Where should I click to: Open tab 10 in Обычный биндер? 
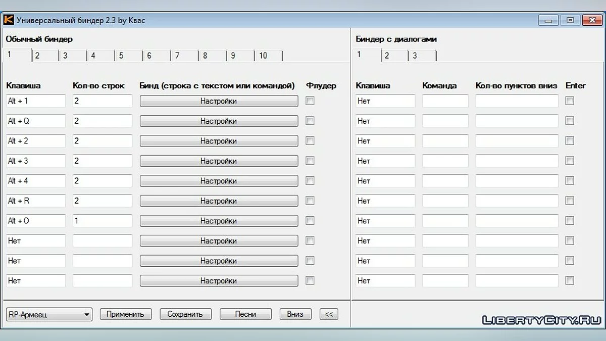click(263, 56)
